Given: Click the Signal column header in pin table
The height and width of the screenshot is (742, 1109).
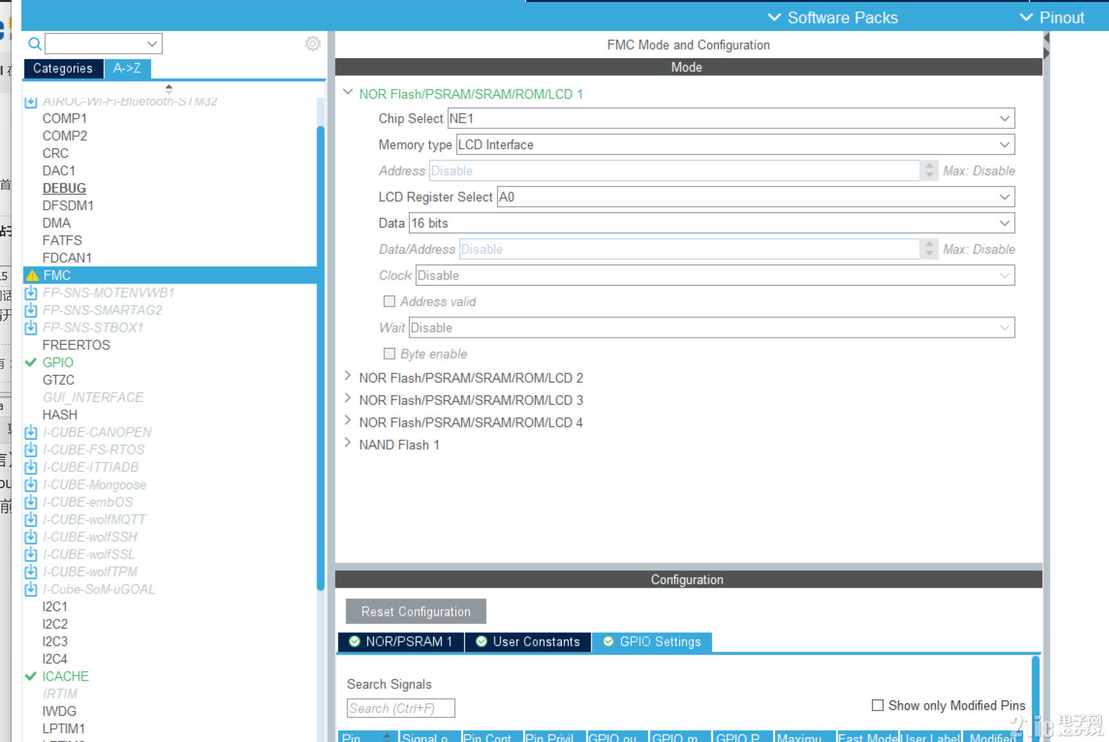Looking at the screenshot, I should (430, 737).
